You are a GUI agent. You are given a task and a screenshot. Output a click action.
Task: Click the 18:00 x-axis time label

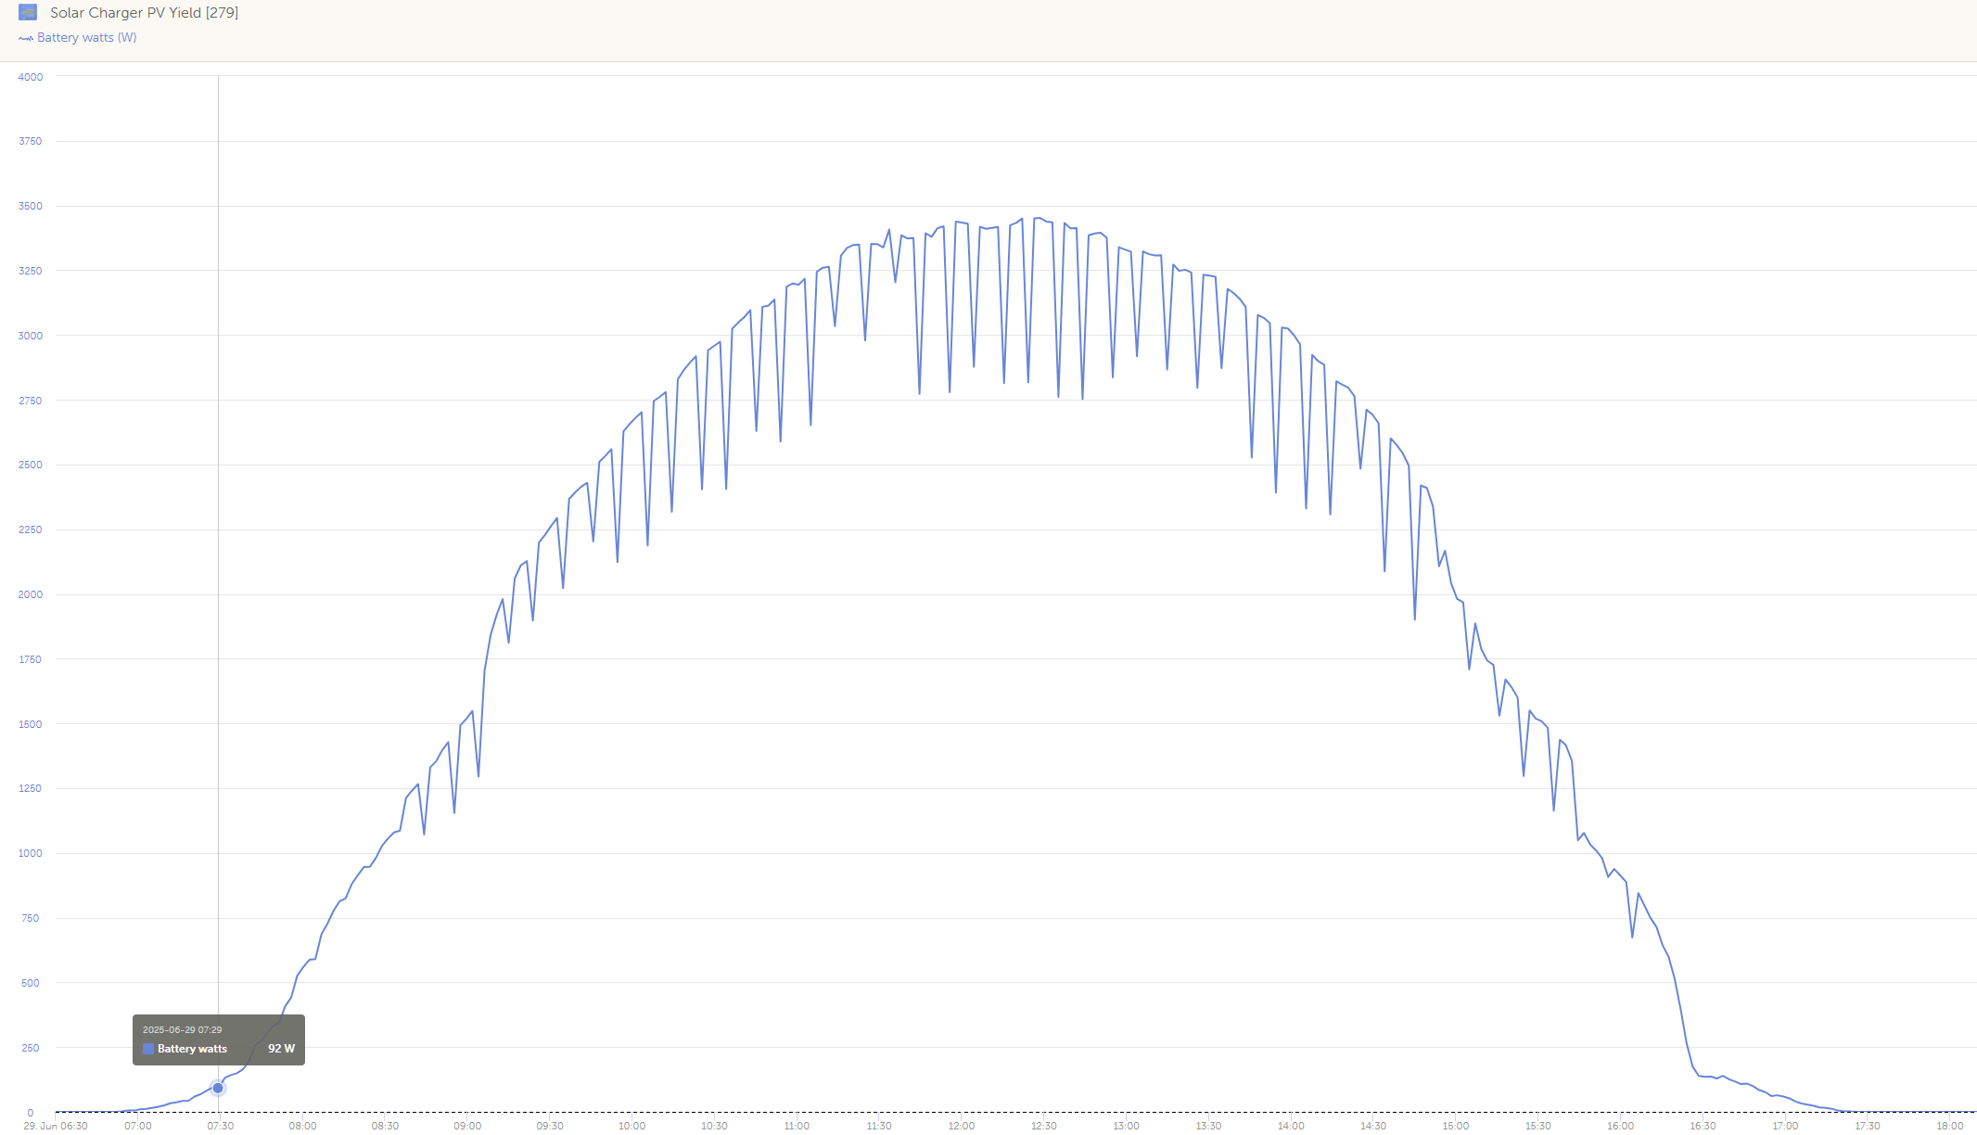tap(1949, 1126)
